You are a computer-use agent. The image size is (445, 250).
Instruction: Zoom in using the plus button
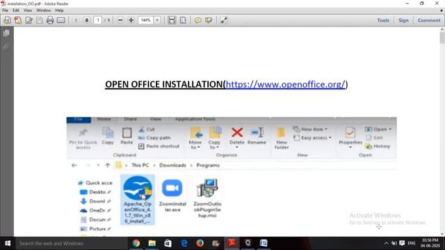(131, 20)
